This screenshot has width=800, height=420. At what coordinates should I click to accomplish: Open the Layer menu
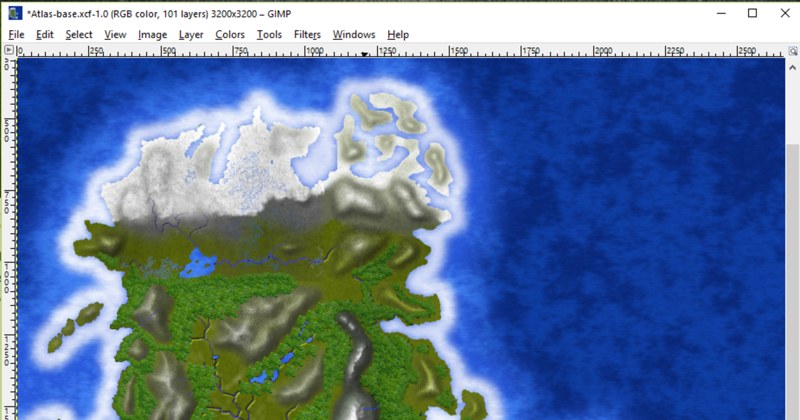click(191, 34)
